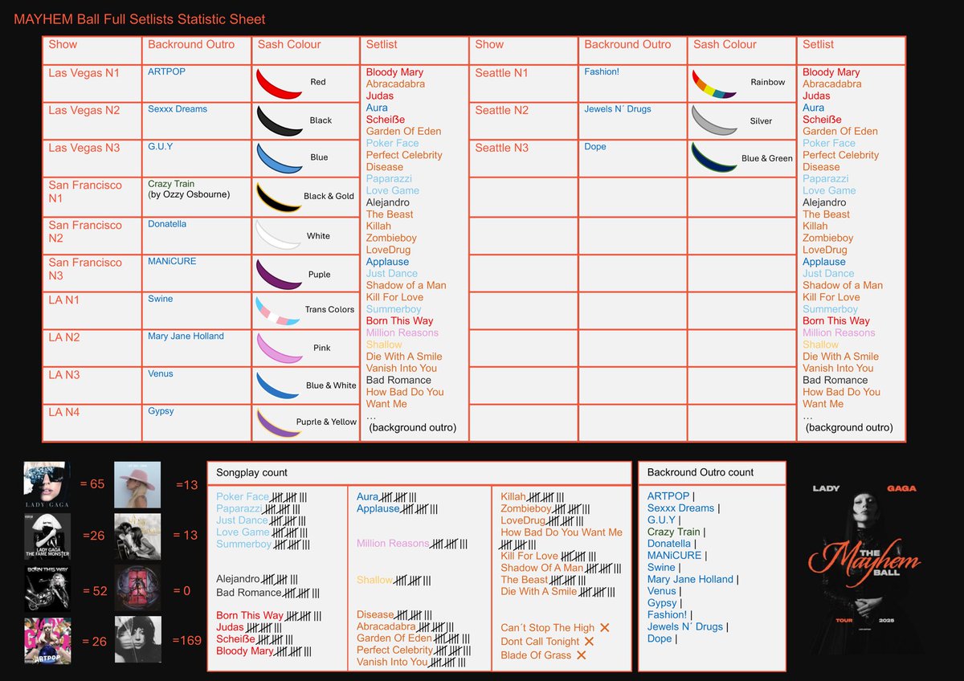Click The Fame album cover thumbnail
The image size is (964, 681).
point(47,484)
